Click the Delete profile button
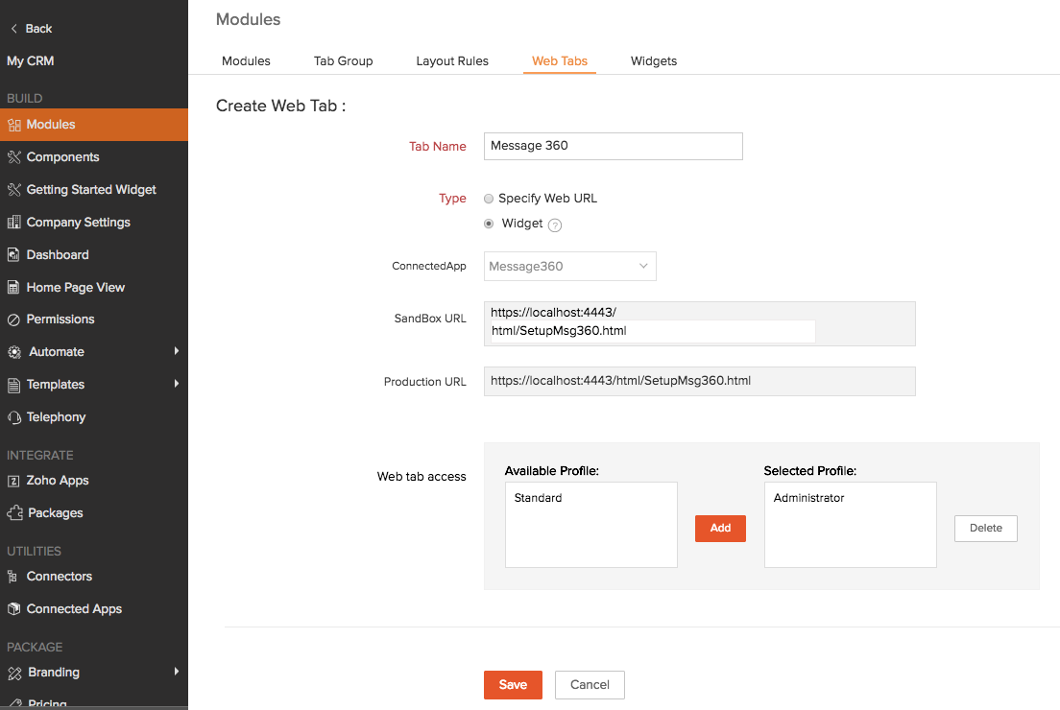 pos(985,528)
